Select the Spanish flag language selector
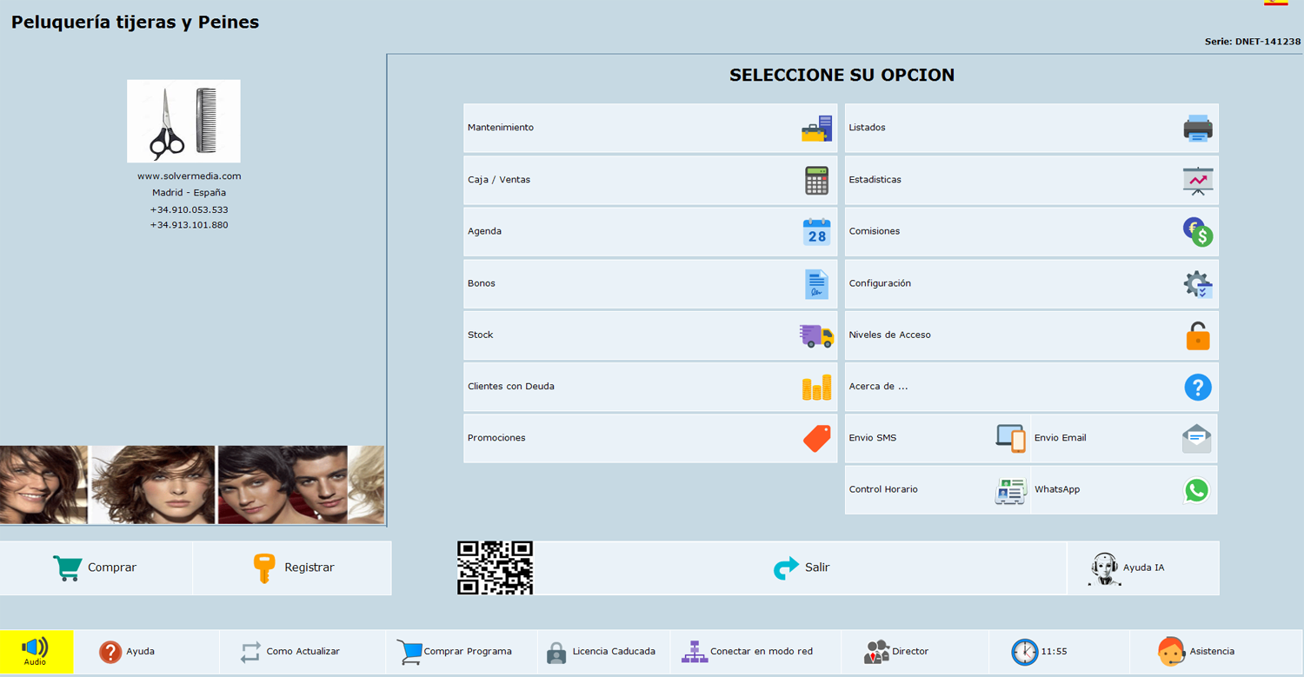 point(1275,3)
